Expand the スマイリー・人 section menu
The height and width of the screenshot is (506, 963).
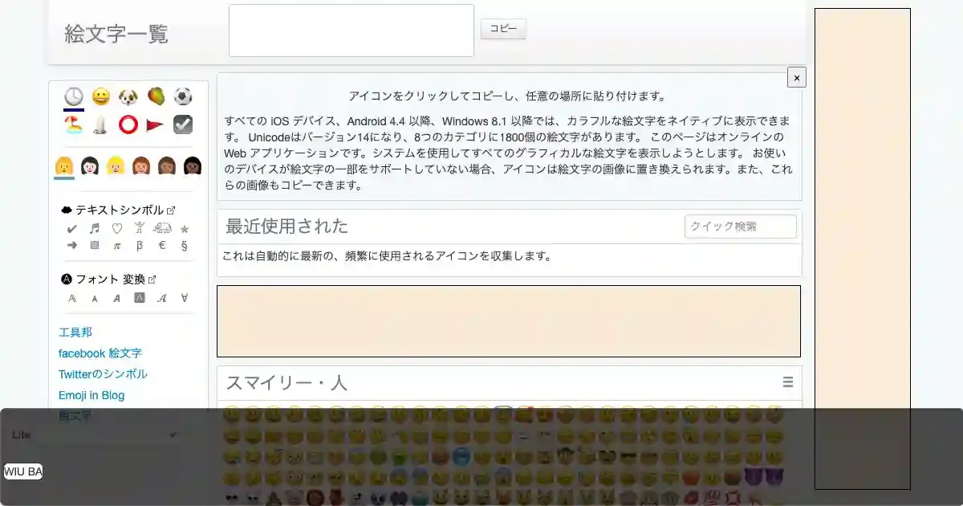[x=788, y=382]
